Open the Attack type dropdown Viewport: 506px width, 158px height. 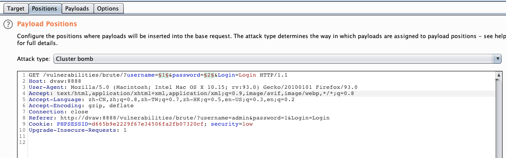(277, 59)
